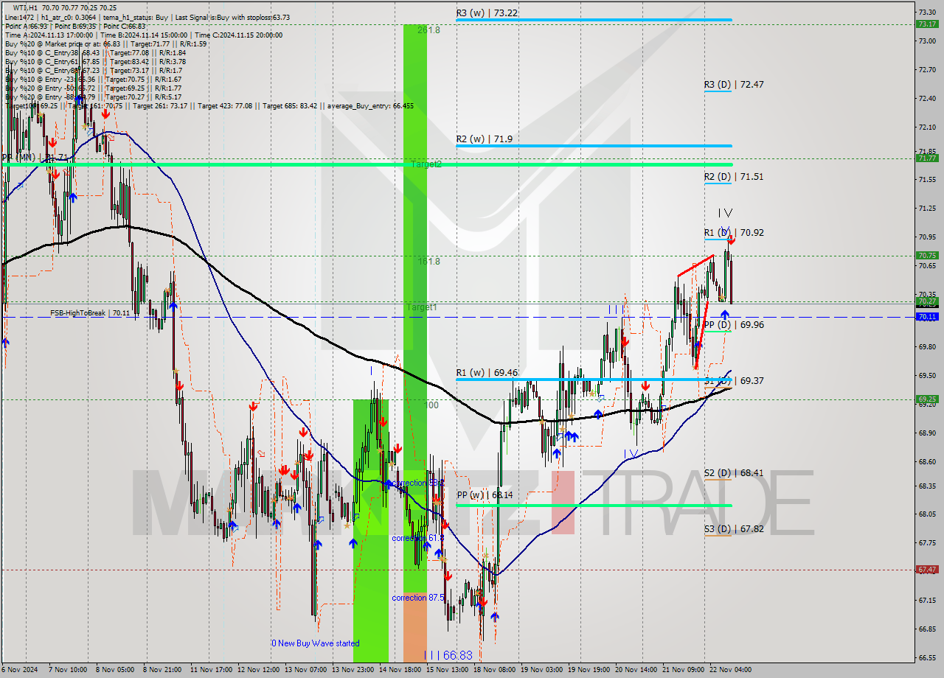
Task: Click '19 Nov 19:00' on the time axis
Action: (x=589, y=671)
